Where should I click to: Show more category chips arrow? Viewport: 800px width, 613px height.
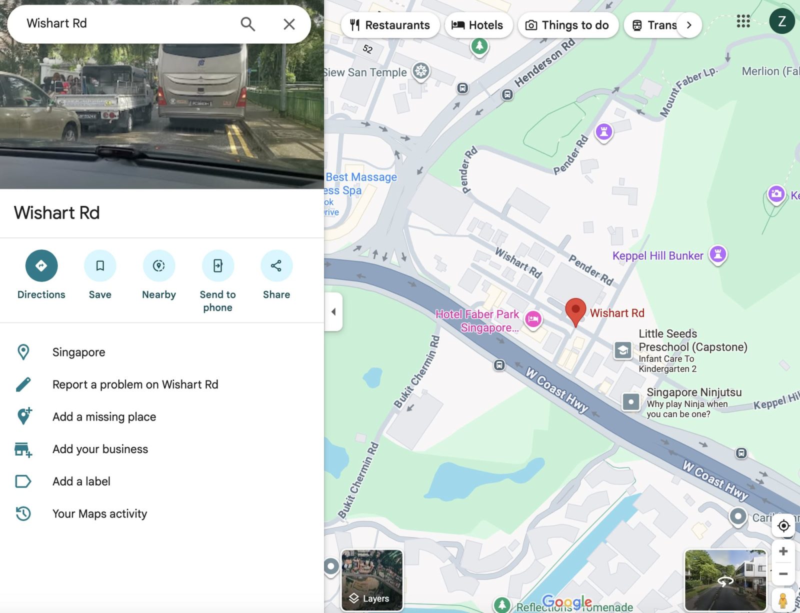[689, 25]
